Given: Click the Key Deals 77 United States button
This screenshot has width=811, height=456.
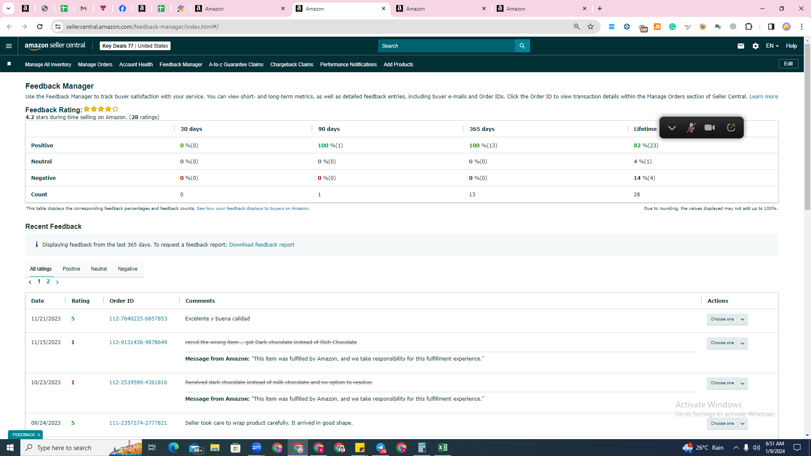Looking at the screenshot, I should point(135,46).
